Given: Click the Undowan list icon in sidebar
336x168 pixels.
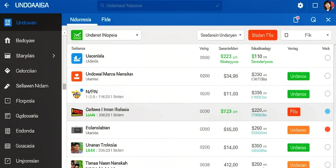Looking at the screenshot, I should (x=8, y=23).
